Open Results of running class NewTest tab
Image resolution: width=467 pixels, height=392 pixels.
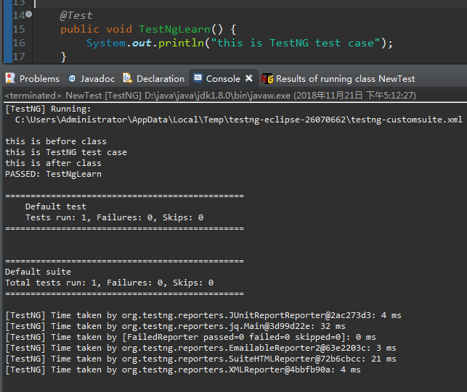pos(338,79)
